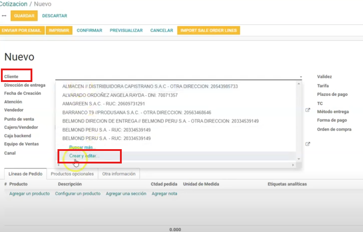Save the quotation with Guardar
The height and width of the screenshot is (232, 363).
24,16
